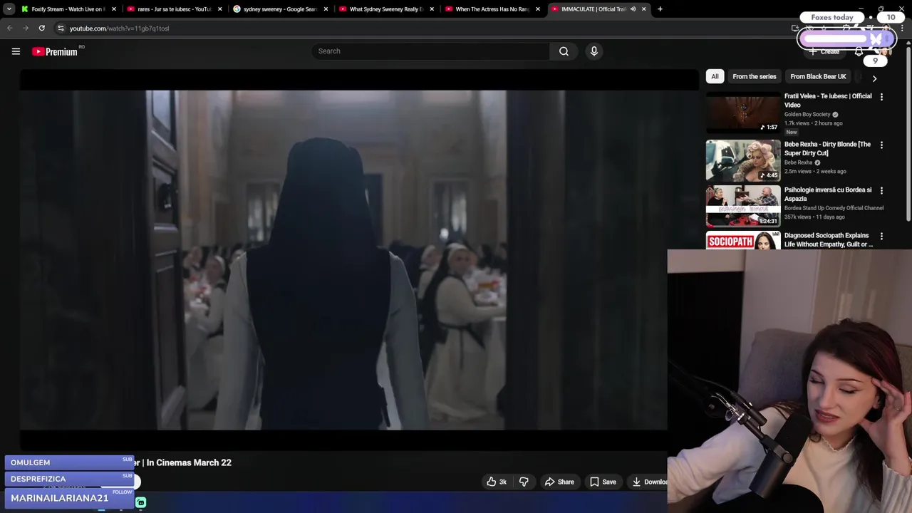The width and height of the screenshot is (912, 513).
Task: Click the Download button
Action: [x=647, y=482]
